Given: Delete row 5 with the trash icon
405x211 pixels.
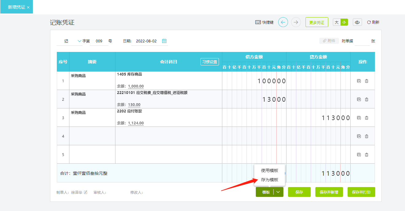Looking at the screenshot, I should 366,155.
